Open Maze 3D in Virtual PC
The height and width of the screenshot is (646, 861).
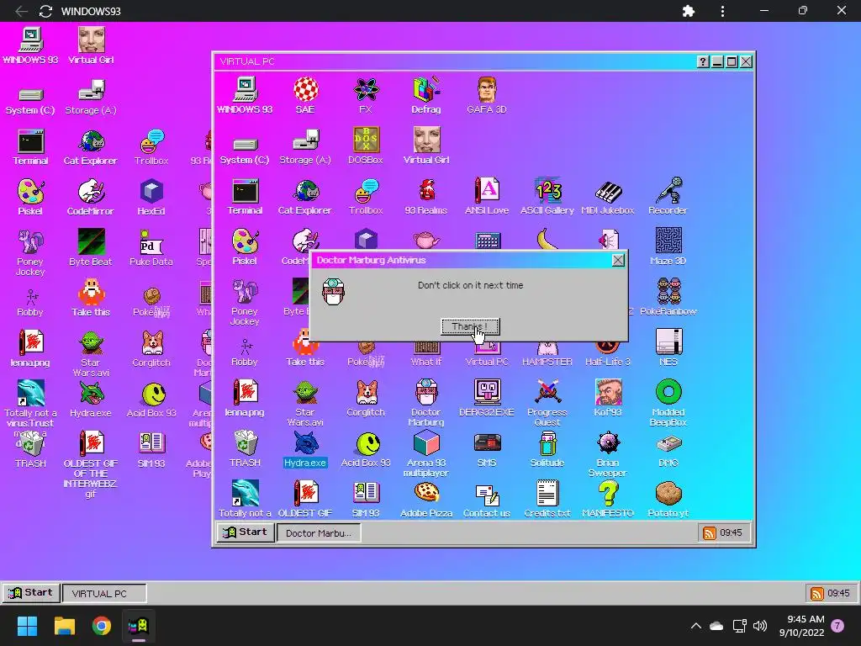point(668,246)
